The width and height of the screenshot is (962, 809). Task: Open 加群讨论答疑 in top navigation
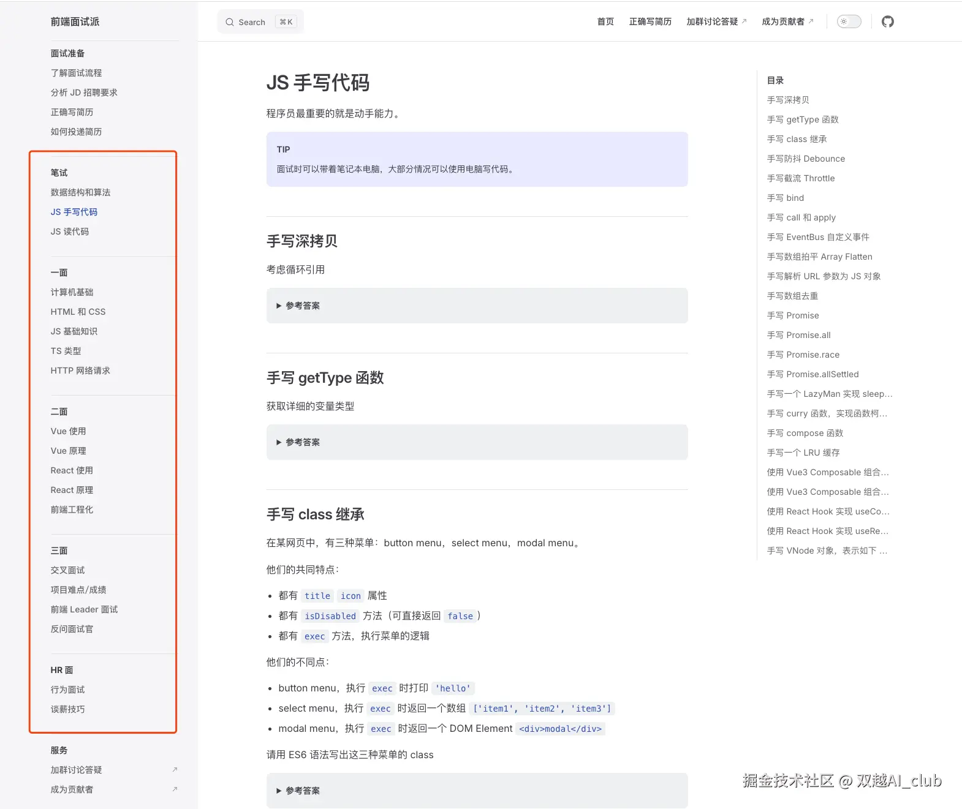point(716,21)
